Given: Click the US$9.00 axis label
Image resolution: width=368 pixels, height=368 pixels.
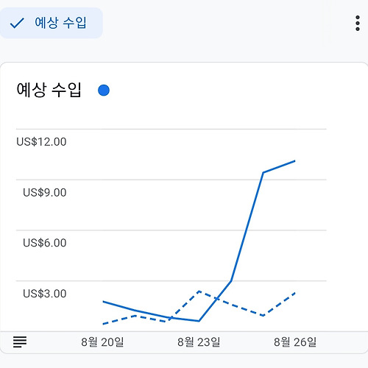Looking at the screenshot, I should (x=45, y=193).
